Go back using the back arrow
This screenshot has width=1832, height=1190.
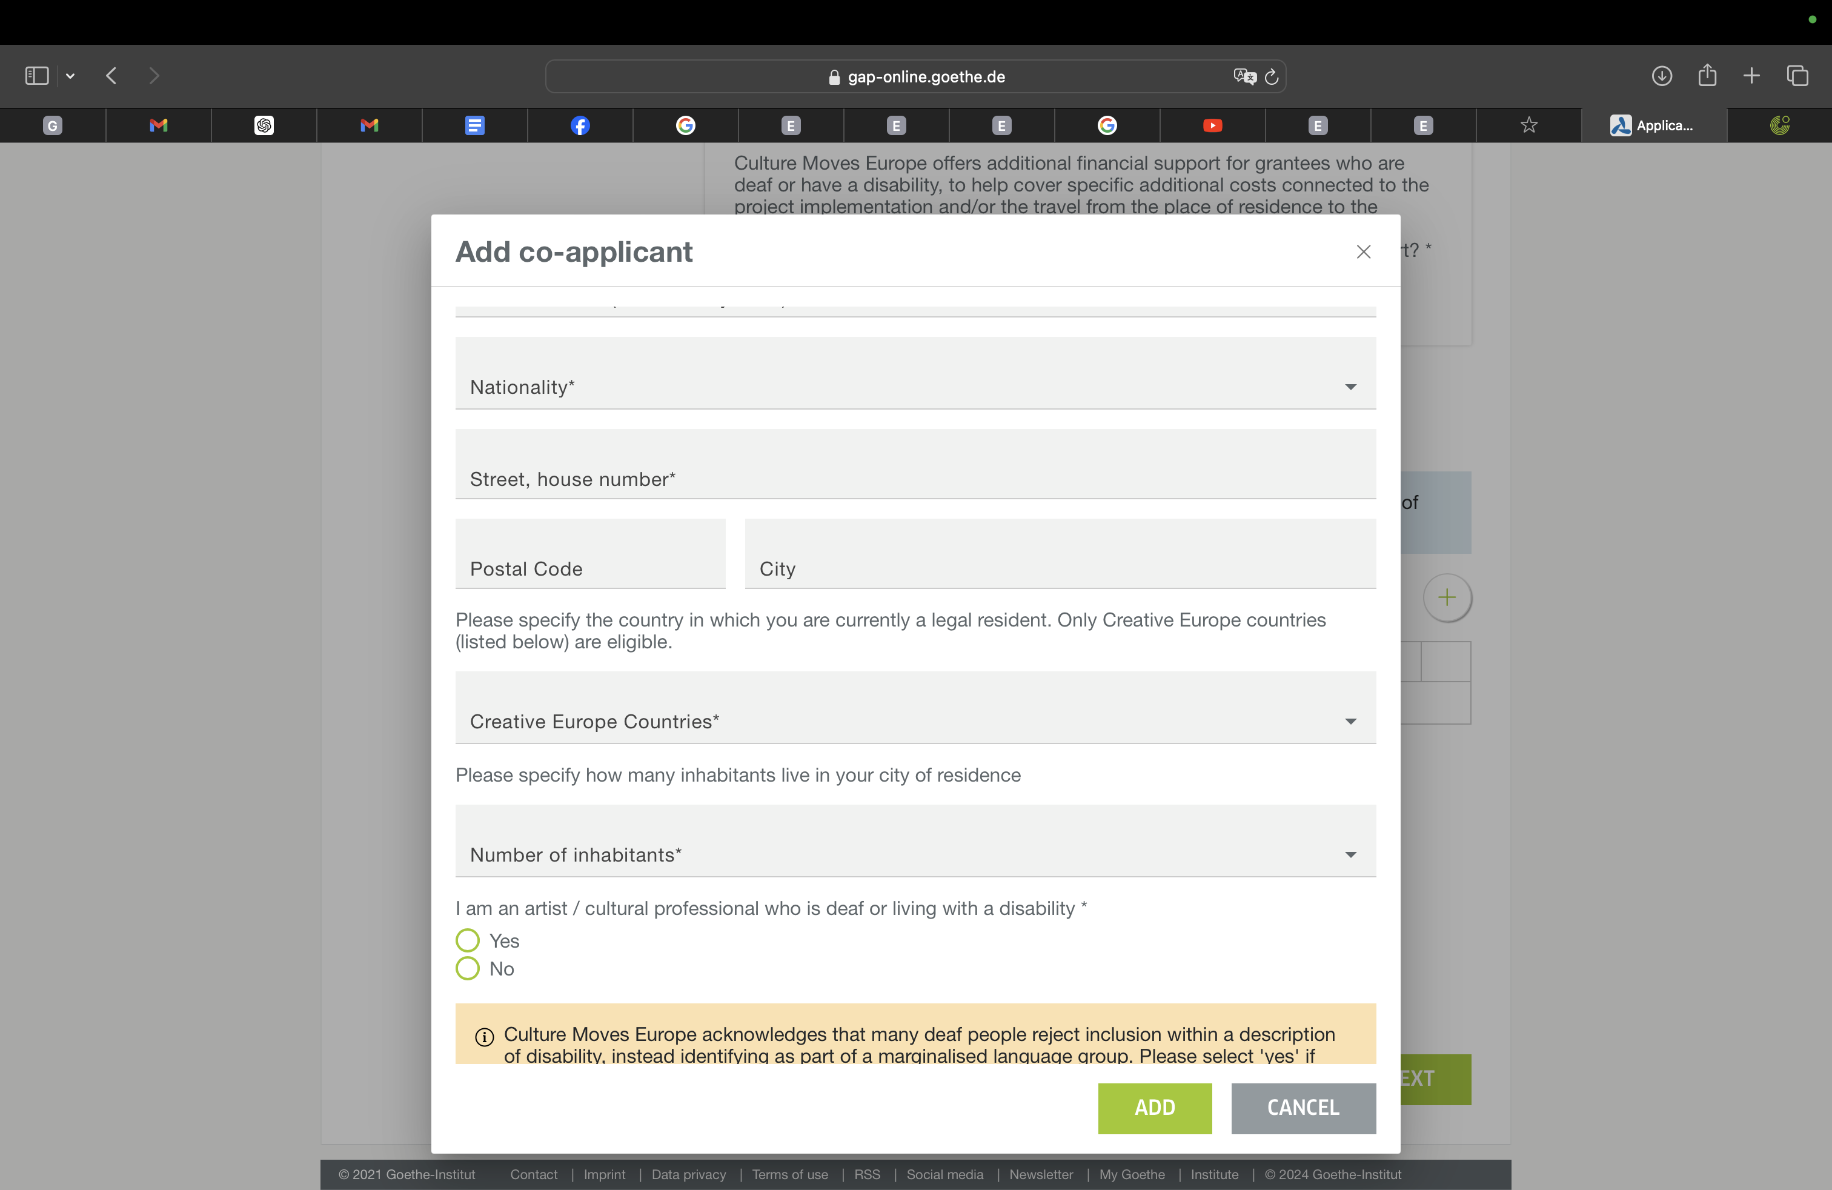[111, 75]
